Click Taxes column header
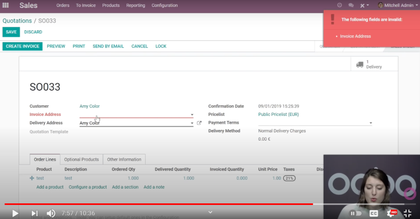The width and height of the screenshot is (420, 219). click(x=289, y=169)
